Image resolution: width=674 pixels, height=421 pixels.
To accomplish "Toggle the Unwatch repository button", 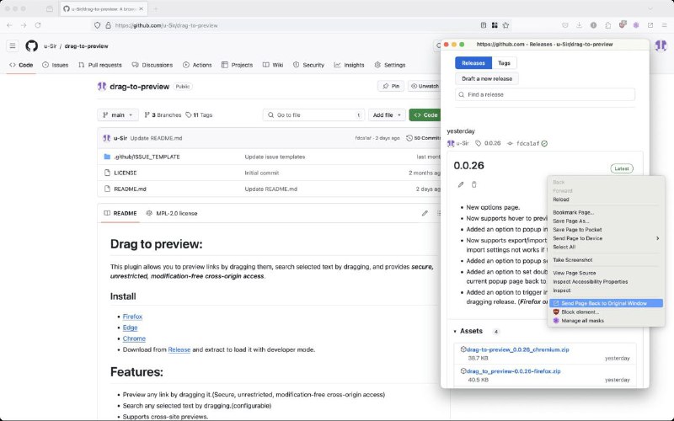I will tap(425, 86).
